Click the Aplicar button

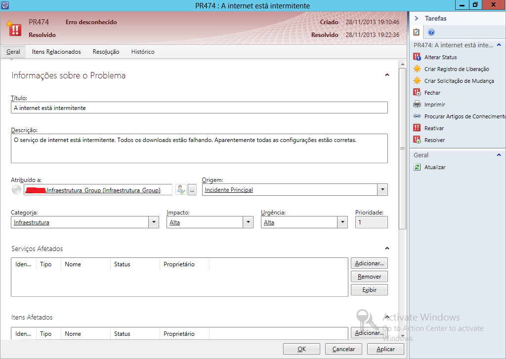385,349
